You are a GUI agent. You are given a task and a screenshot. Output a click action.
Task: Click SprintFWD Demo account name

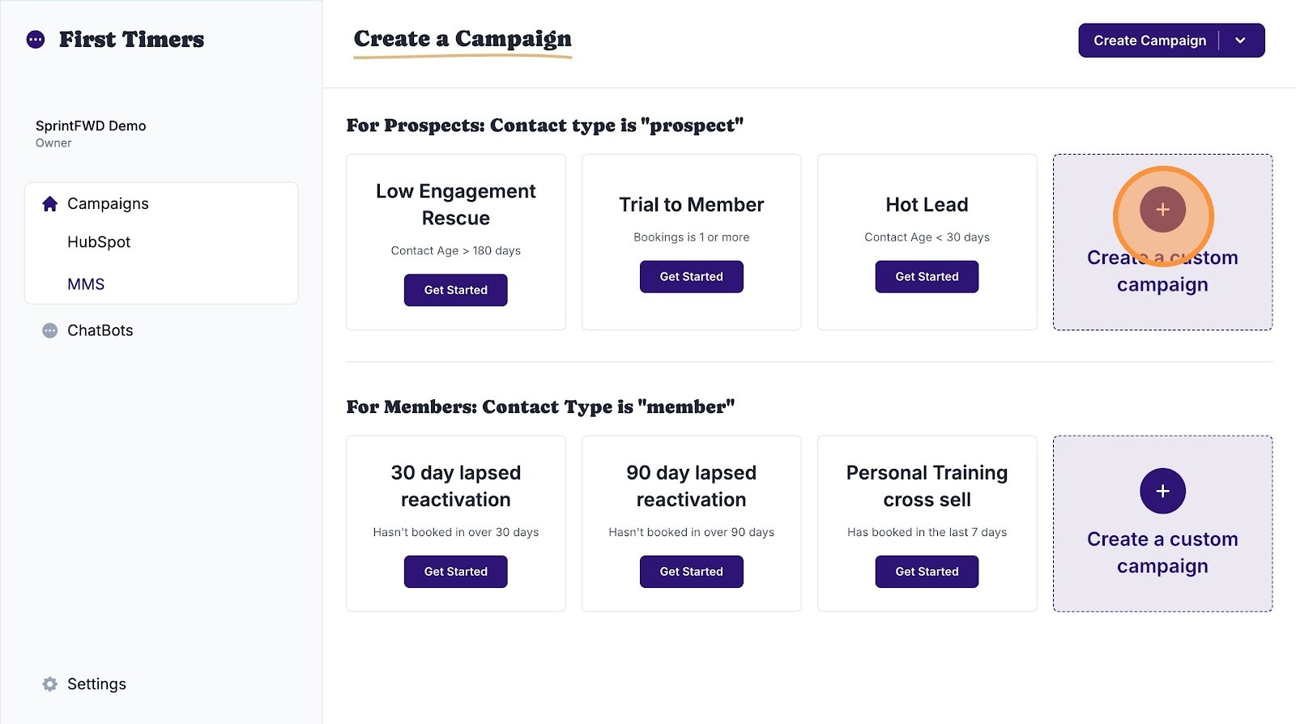tap(91, 126)
